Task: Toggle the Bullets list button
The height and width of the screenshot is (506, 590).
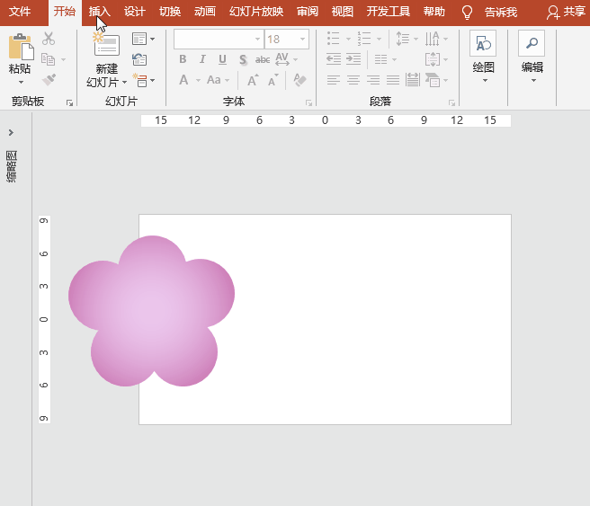Action: tap(334, 39)
